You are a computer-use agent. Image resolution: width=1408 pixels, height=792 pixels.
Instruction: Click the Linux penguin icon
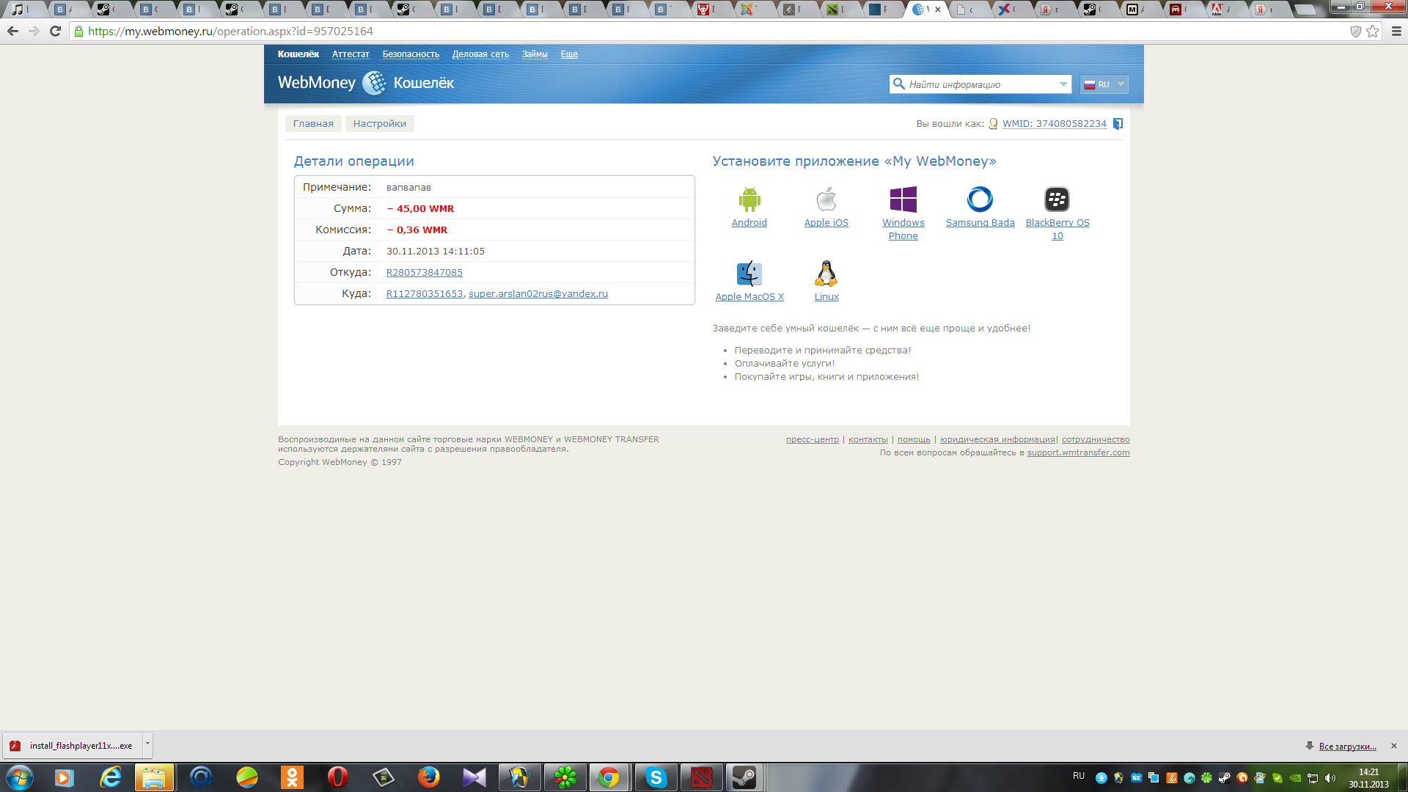826,274
